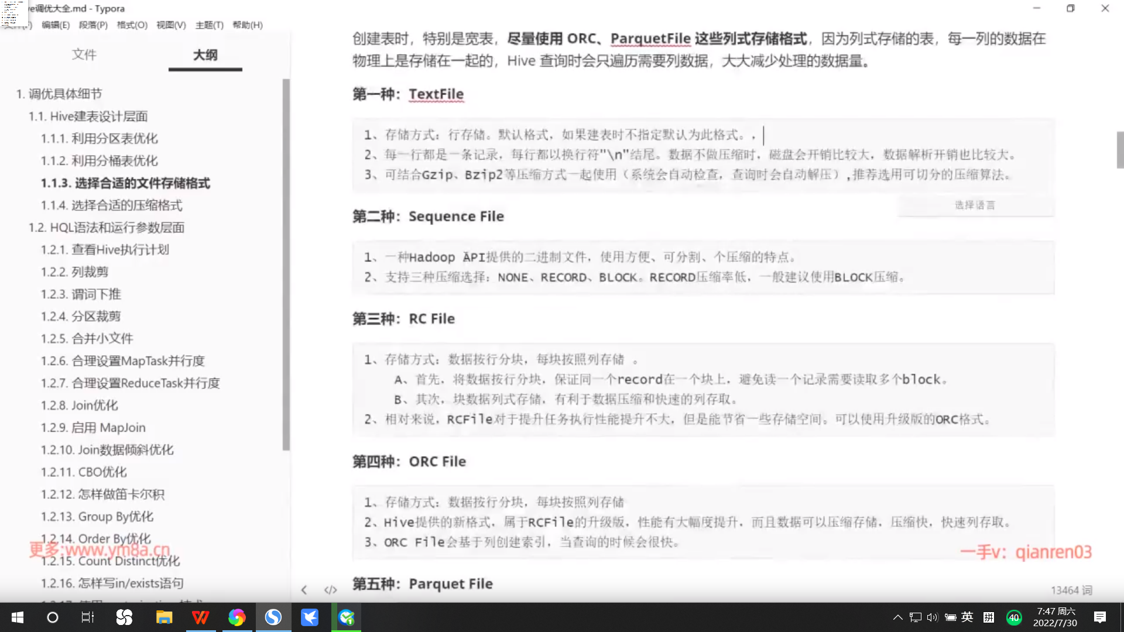This screenshot has width=1124, height=632.
Task: Toggle the 英 input language indicator
Action: click(967, 617)
